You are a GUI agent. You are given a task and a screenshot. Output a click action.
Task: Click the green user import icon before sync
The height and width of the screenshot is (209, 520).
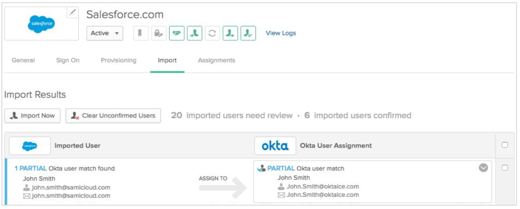tap(194, 33)
